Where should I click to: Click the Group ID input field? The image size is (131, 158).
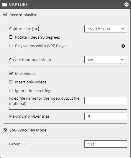pyautogui.click(x=106, y=144)
